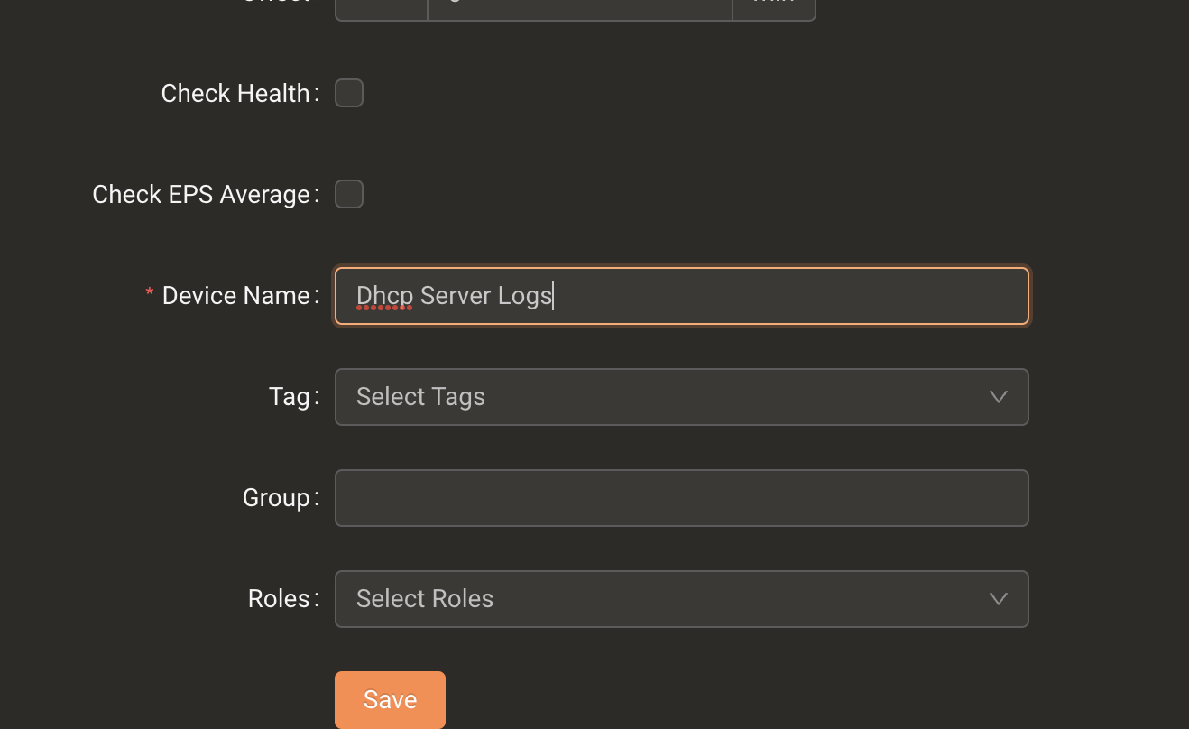
Task: Click the 'Roles' label text
Action: pyautogui.click(x=279, y=599)
